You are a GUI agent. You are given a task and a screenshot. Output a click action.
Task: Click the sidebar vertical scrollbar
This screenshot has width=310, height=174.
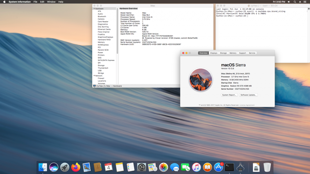click(x=117, y=31)
